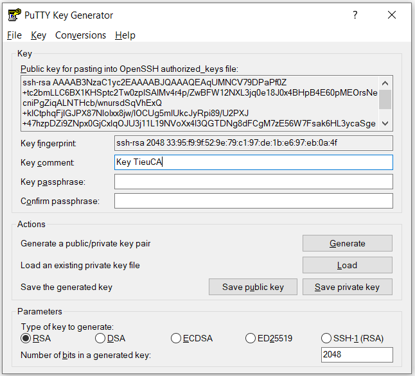Click 'Load an existing private key file' text

[80, 265]
